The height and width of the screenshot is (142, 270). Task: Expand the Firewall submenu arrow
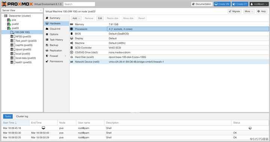(x=65, y=56)
